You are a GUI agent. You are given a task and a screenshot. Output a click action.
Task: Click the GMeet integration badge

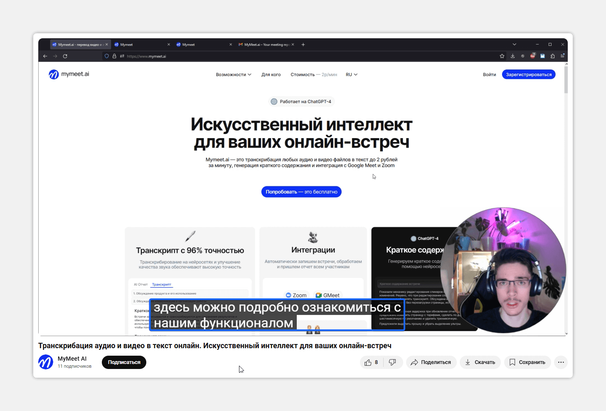tap(328, 295)
